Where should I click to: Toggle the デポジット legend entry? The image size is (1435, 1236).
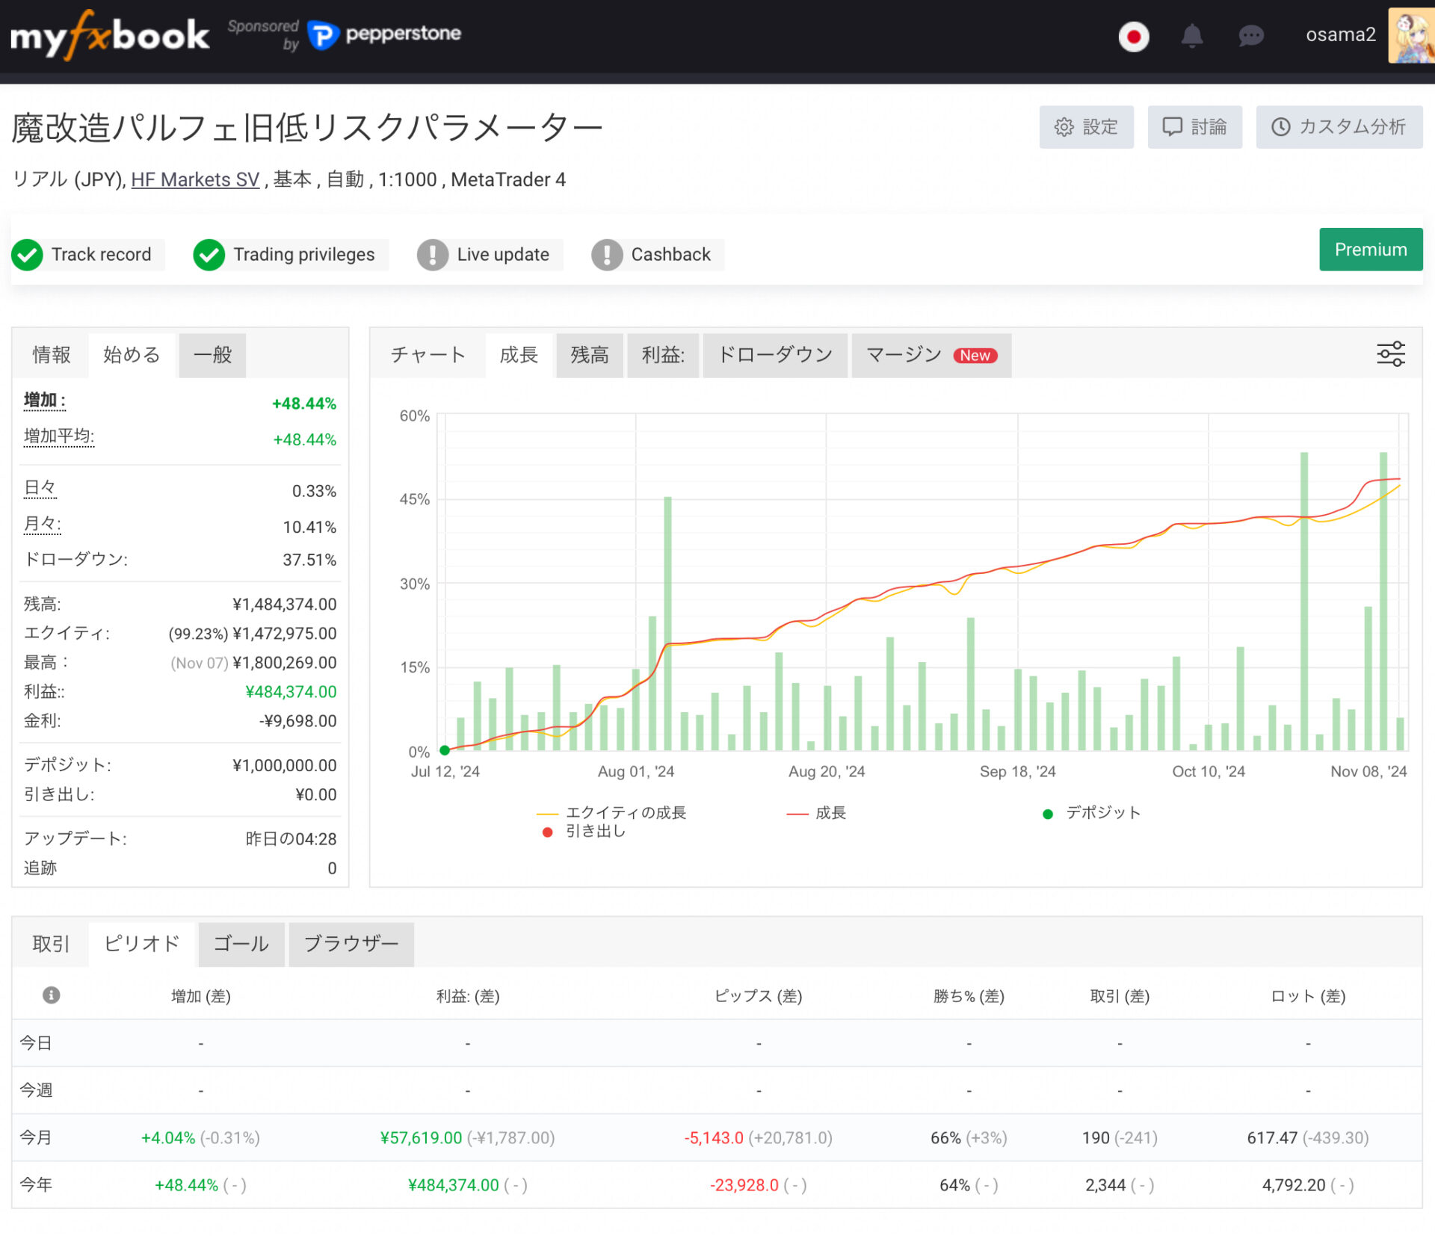[1092, 812]
